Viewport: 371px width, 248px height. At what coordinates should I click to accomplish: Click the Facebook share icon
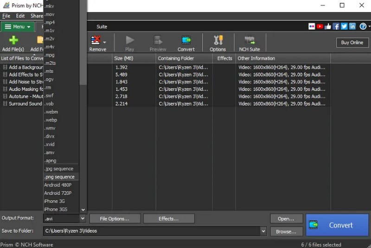(336, 26)
